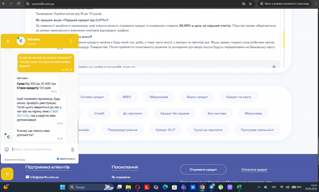Open Chrome three-dot menu
The height and width of the screenshot is (192, 319).
coord(316,4)
